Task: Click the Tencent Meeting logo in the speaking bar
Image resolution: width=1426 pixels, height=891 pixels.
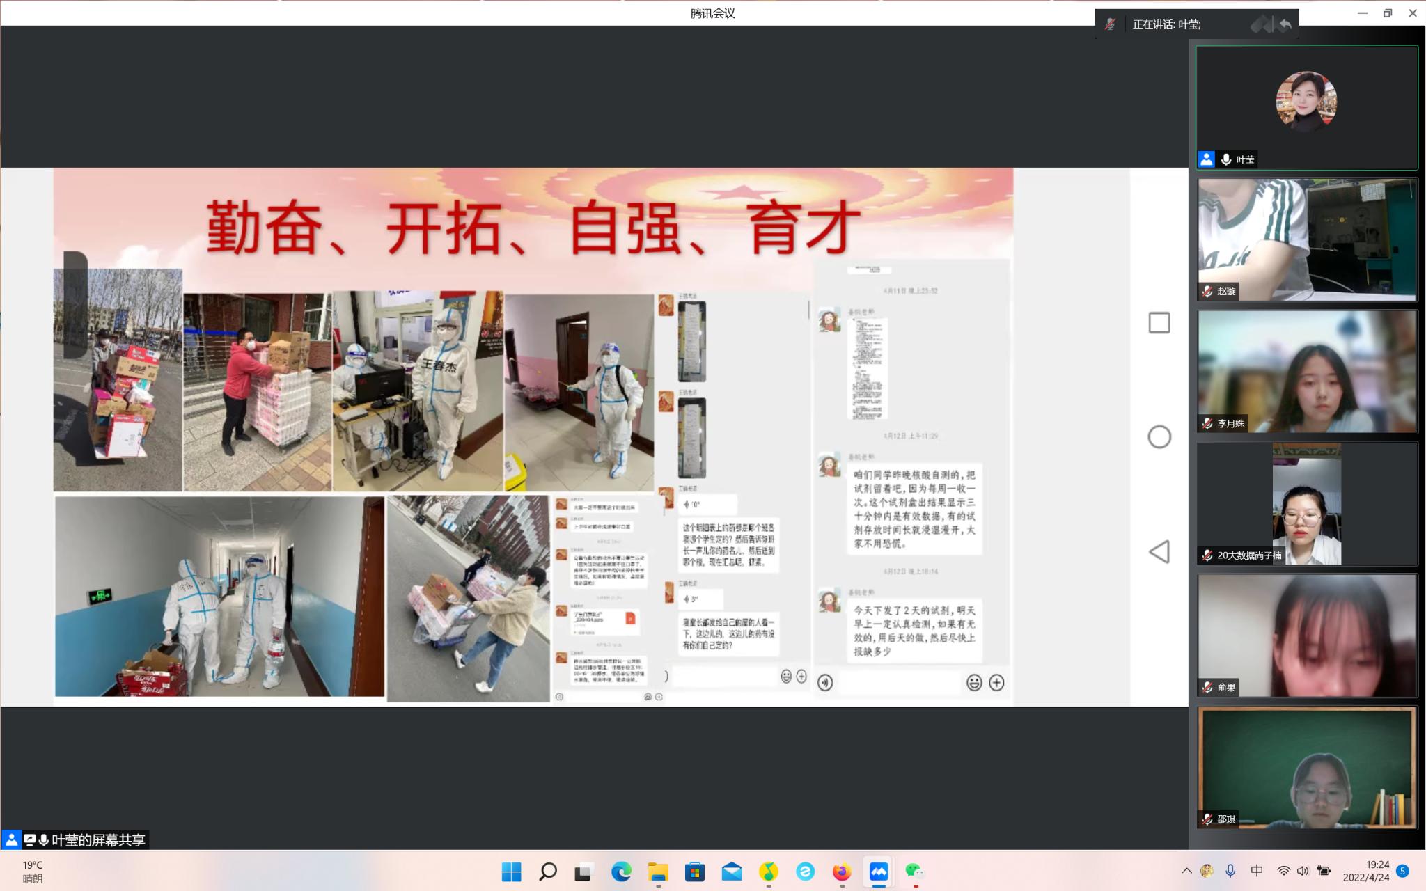Action: click(1262, 24)
